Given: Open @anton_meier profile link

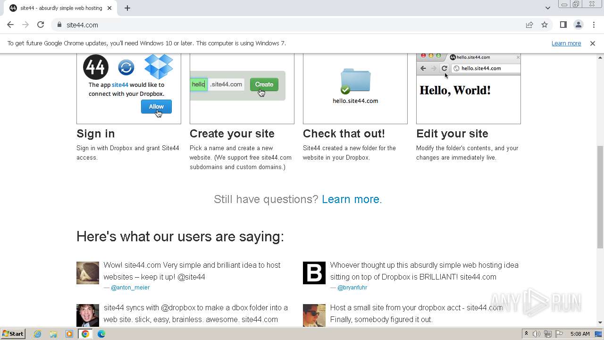Looking at the screenshot, I should 130,288.
